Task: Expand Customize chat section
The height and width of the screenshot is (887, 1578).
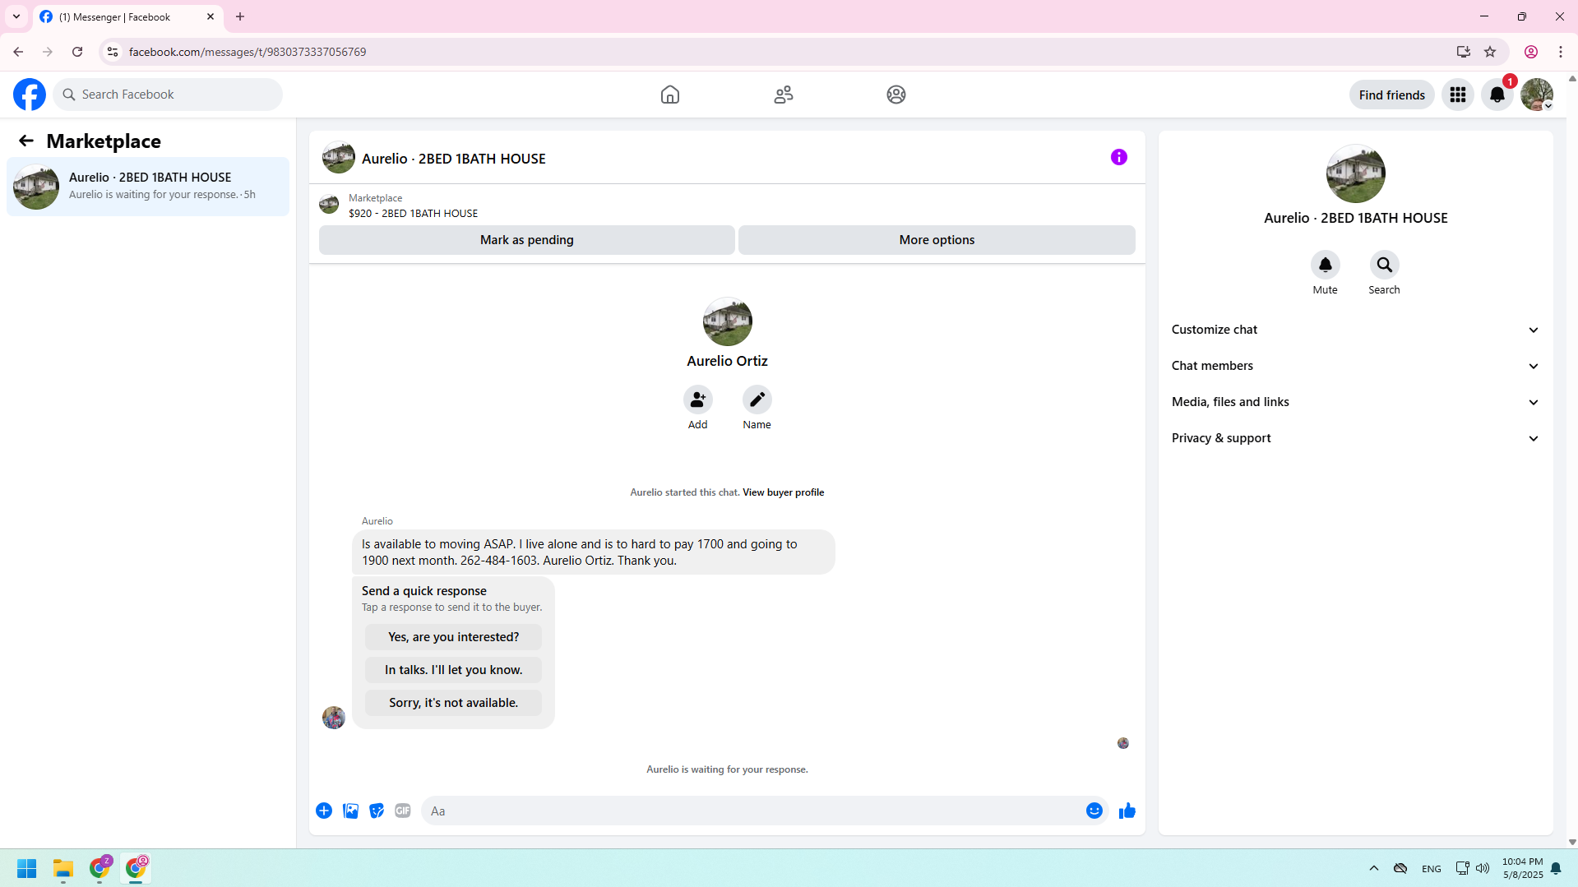Action: point(1356,330)
